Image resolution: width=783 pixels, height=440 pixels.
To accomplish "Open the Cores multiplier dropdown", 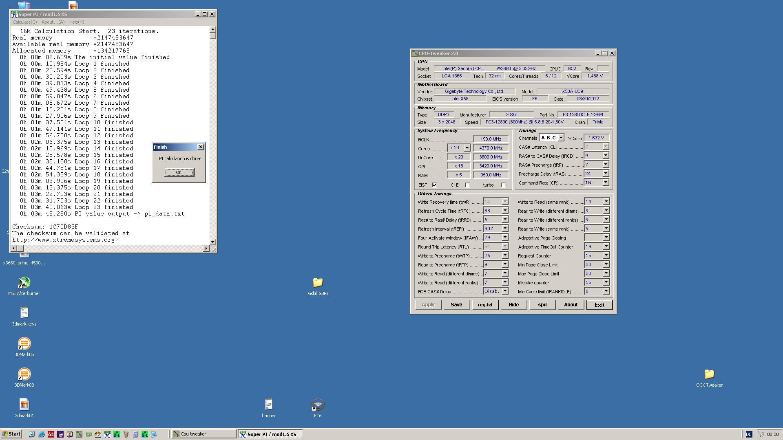I will pyautogui.click(x=467, y=148).
